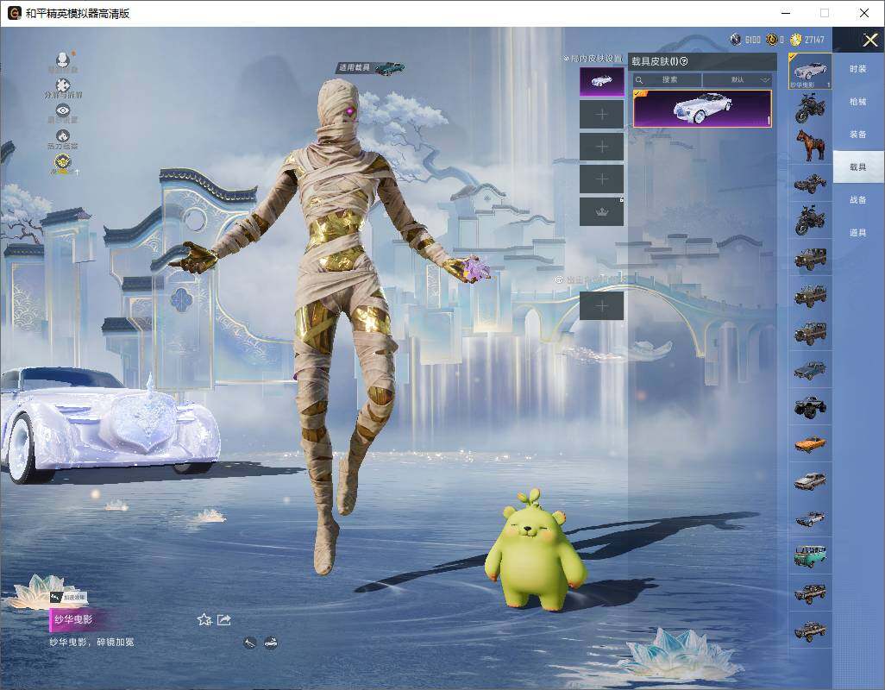Select the white car skin card in the list

(702, 109)
